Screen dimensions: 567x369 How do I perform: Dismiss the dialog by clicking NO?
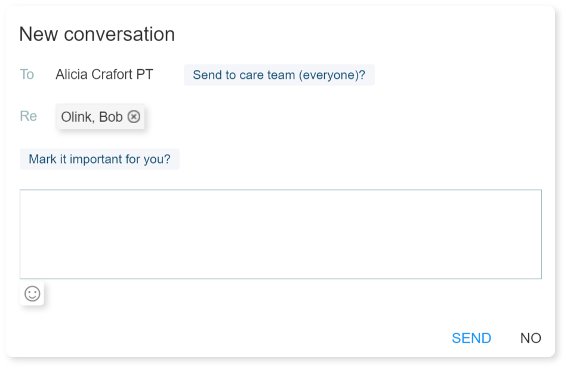531,338
